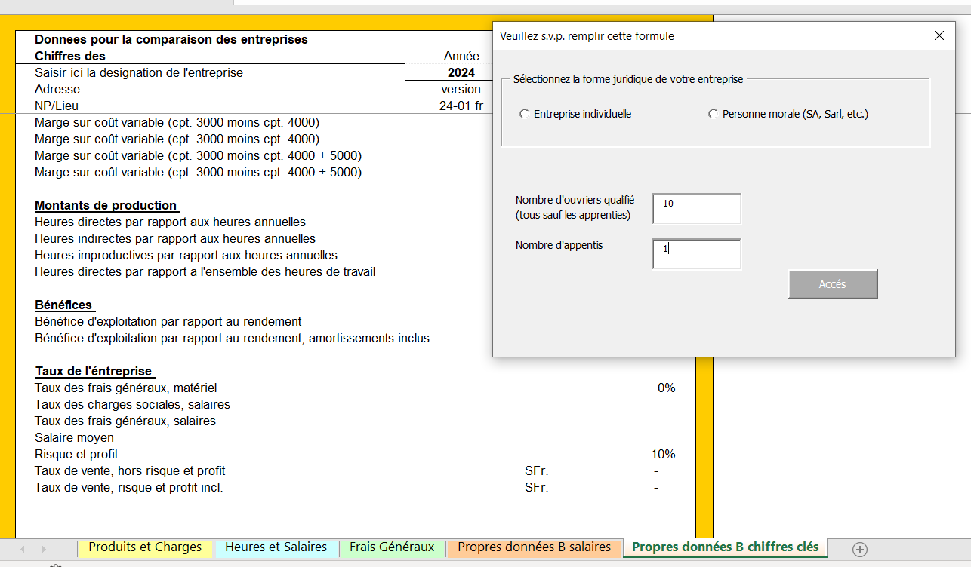
Task: Click the add new sheet plus icon
Action: click(x=859, y=549)
